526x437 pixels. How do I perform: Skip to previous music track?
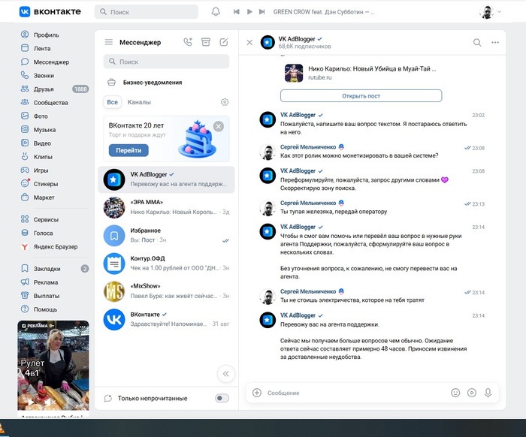click(x=237, y=12)
